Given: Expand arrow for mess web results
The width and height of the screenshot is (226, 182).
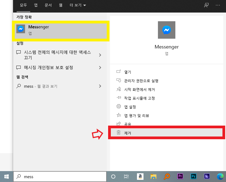Looking at the screenshot, I should (x=100, y=86).
